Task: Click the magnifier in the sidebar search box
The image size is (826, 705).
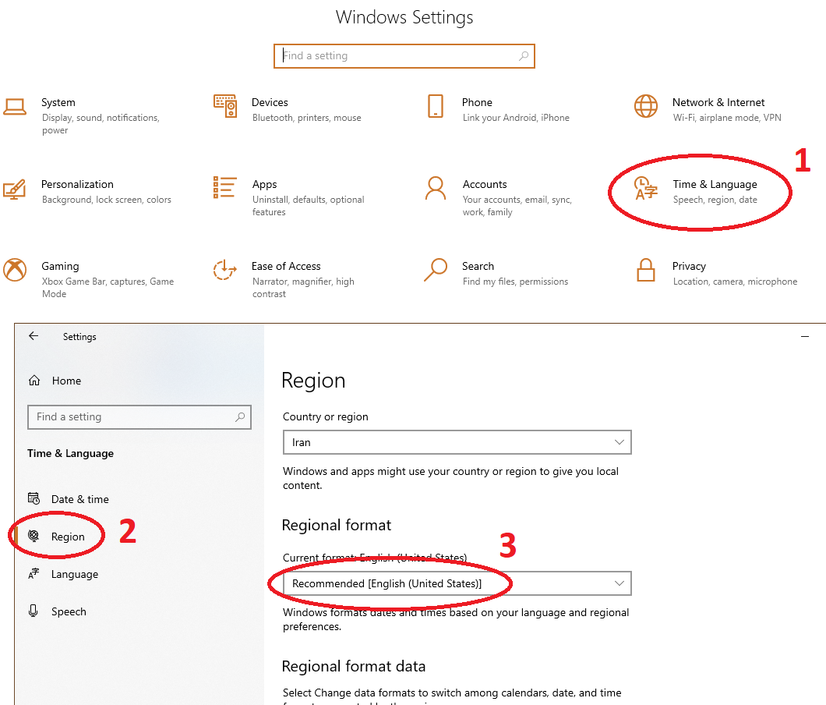Action: tap(240, 416)
